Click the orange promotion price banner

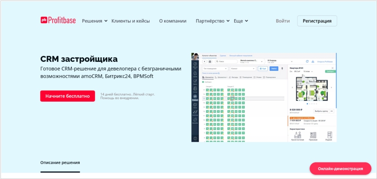tap(302, 118)
